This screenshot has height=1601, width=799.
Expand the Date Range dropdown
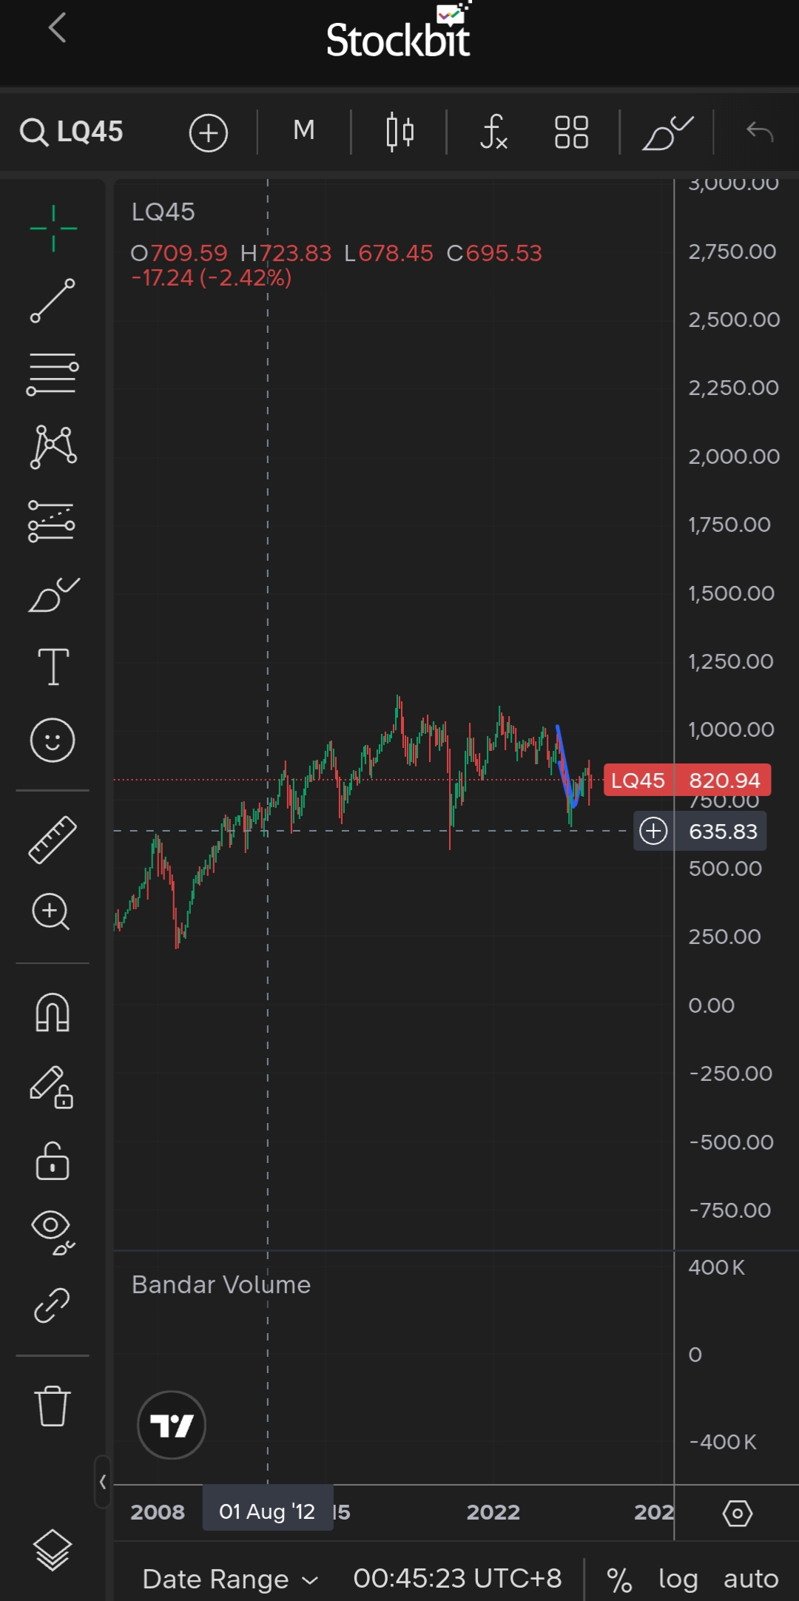pos(229,1578)
